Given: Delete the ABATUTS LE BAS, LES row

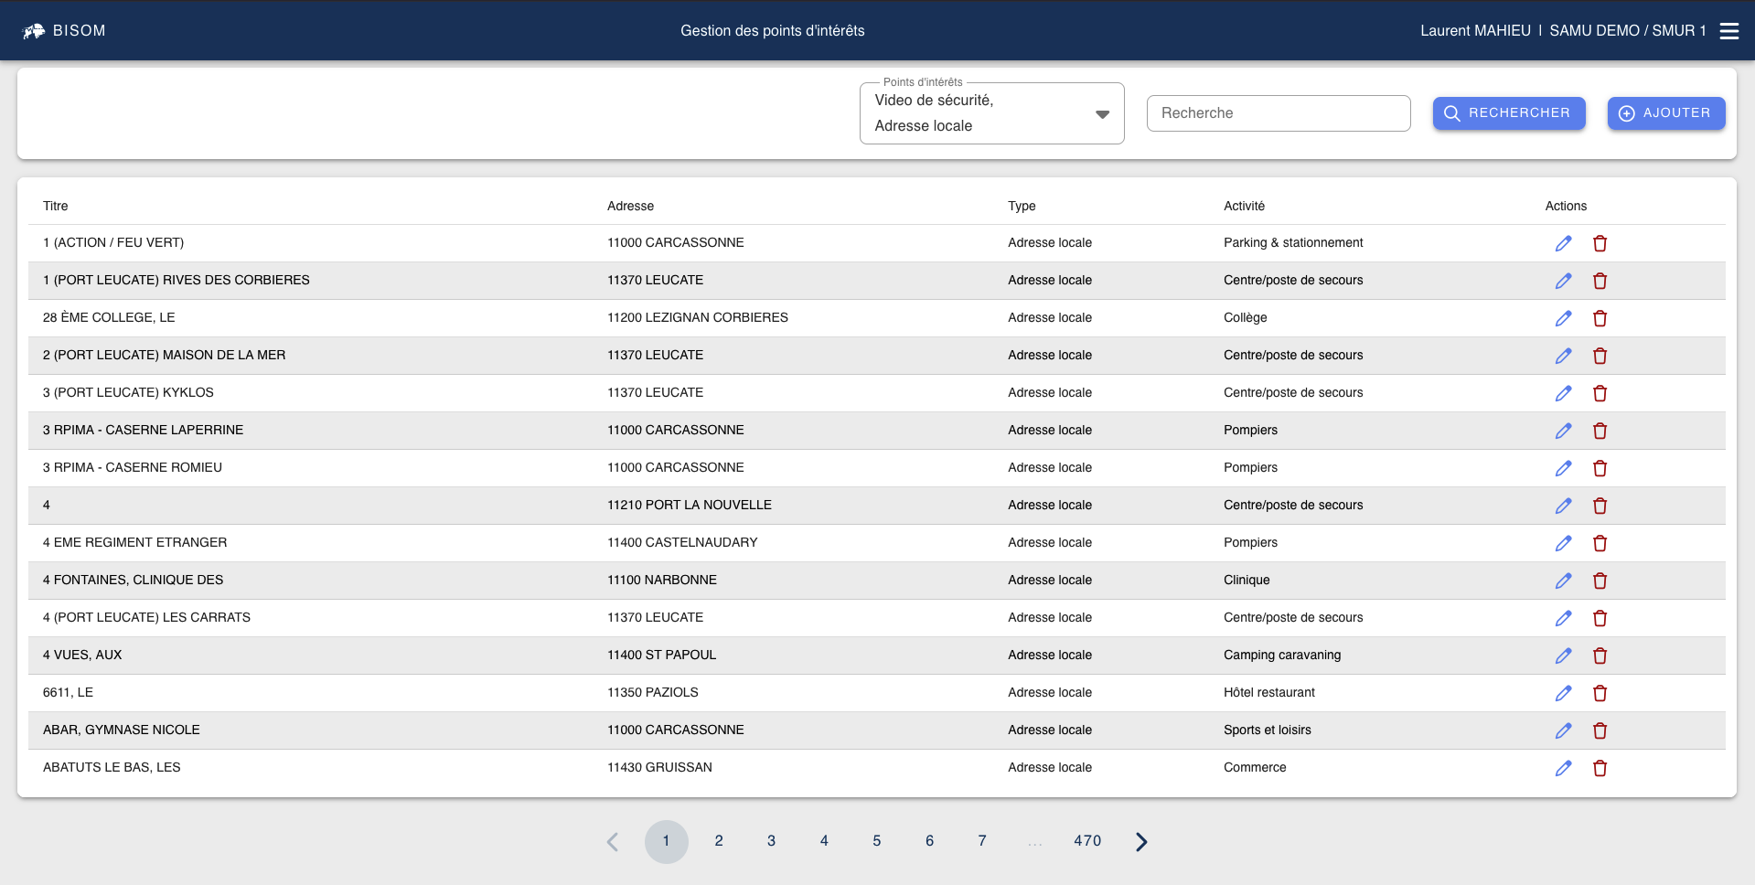Looking at the screenshot, I should pyautogui.click(x=1600, y=768).
